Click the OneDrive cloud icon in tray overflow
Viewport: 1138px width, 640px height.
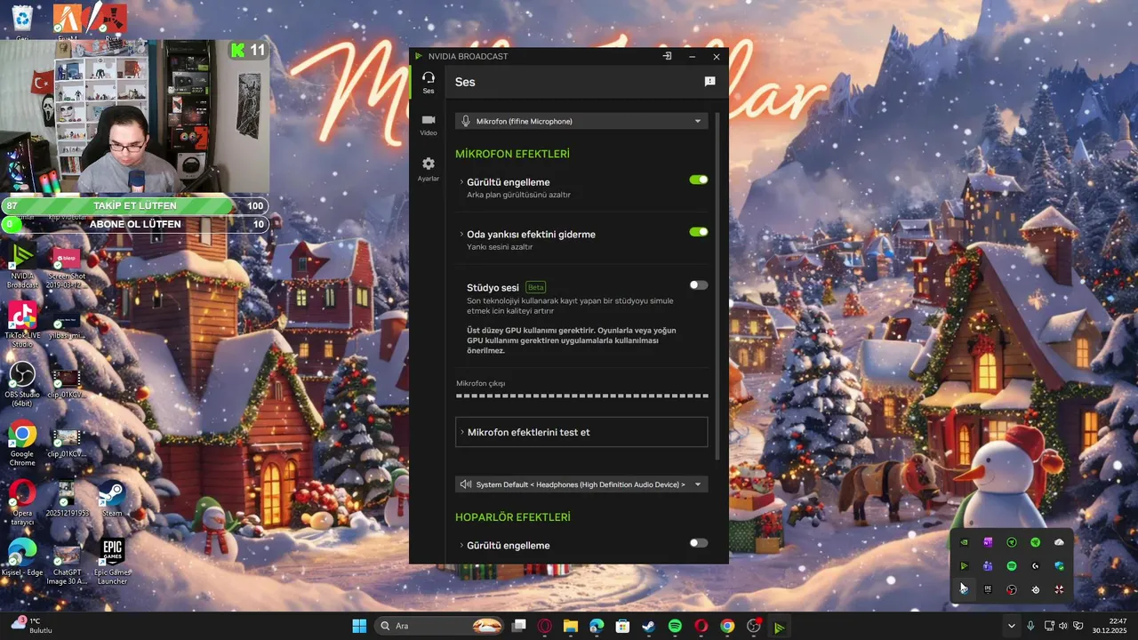tap(1059, 542)
